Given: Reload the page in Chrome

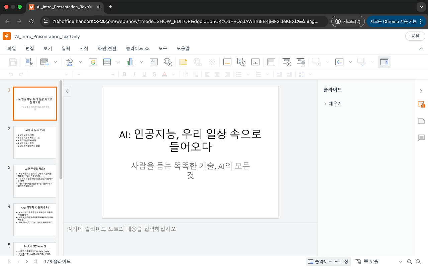Looking at the screenshot, I should [31, 21].
